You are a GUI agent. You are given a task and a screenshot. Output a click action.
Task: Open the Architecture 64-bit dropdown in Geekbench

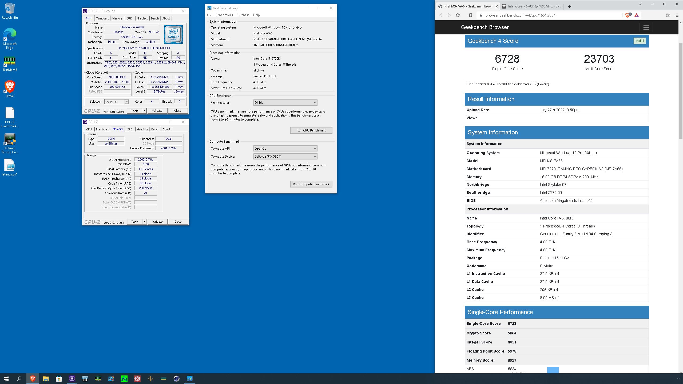tap(285, 102)
